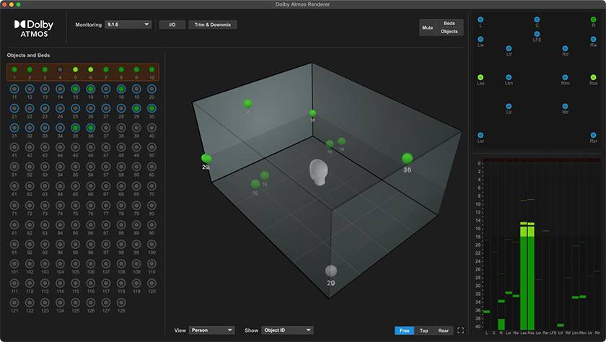Expand the Show Object ID dropdown
The height and width of the screenshot is (342, 606).
288,330
